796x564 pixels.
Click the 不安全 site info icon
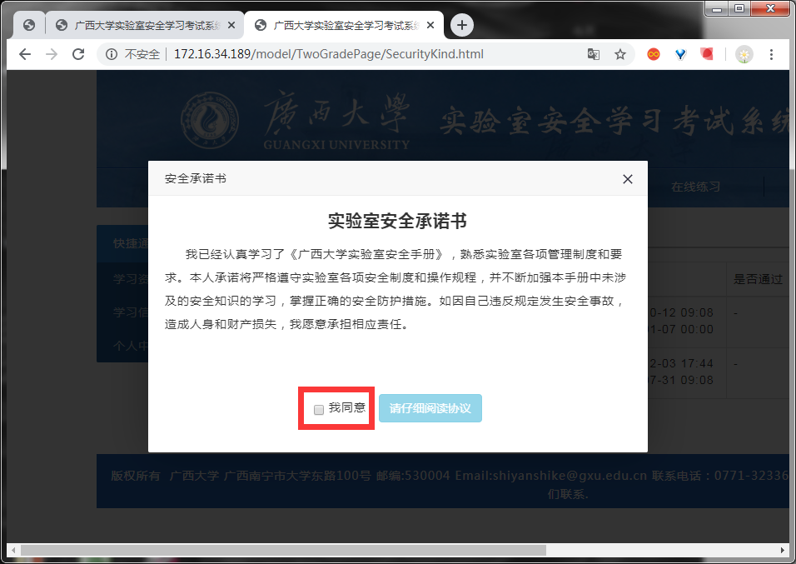click(112, 54)
